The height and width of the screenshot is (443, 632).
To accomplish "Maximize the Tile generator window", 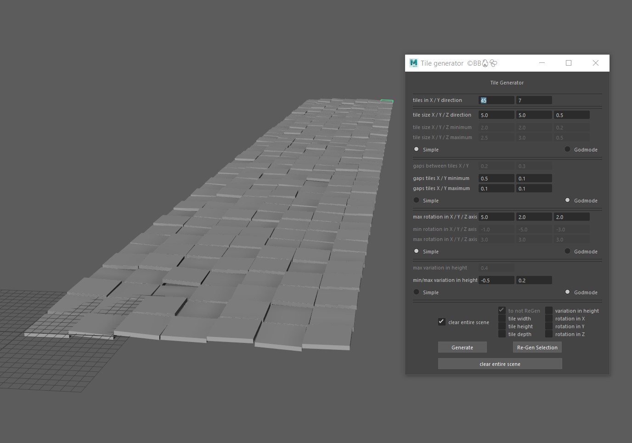I will click(569, 63).
